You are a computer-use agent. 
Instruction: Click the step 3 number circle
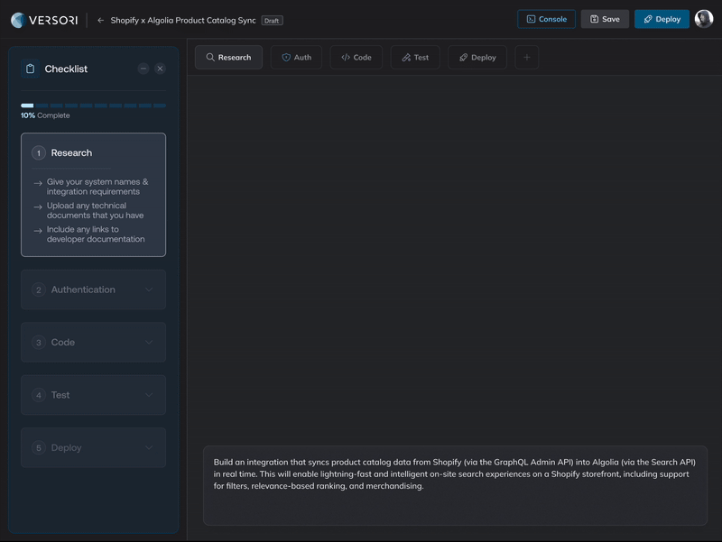coord(39,343)
